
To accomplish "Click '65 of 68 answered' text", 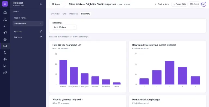I will click(140, 103).
